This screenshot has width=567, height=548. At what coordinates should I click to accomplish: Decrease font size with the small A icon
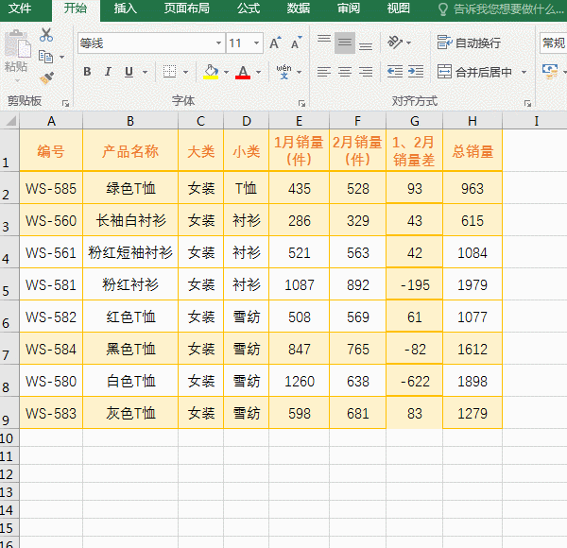[297, 43]
